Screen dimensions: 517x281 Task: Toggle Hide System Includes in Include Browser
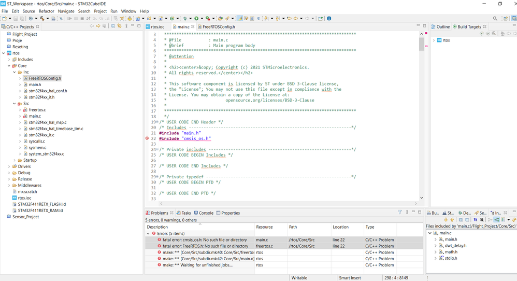point(476,220)
